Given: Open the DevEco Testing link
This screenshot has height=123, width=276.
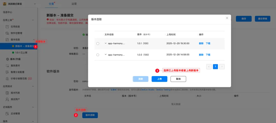Looking at the screenshot, I should (163, 90).
